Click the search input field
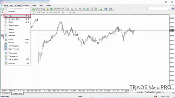Image resolution: width=175 pixels, height=98 pixels. pos(158,9)
